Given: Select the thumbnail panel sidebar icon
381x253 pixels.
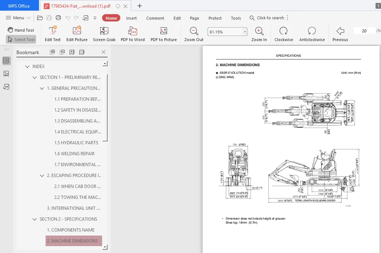Looking at the screenshot, I should pos(6,74).
